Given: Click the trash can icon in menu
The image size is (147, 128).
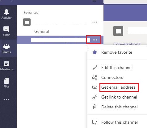Looking at the screenshot, I should tap(95, 107).
